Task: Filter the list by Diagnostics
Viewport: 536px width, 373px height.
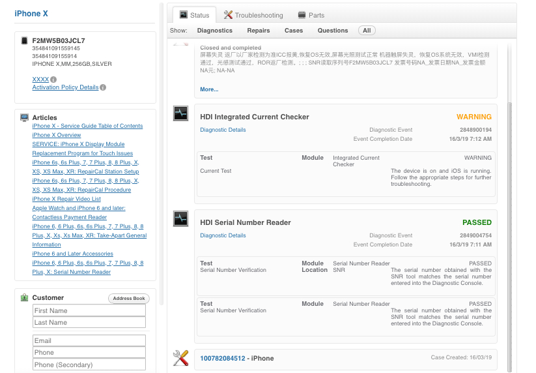Action: pyautogui.click(x=215, y=31)
